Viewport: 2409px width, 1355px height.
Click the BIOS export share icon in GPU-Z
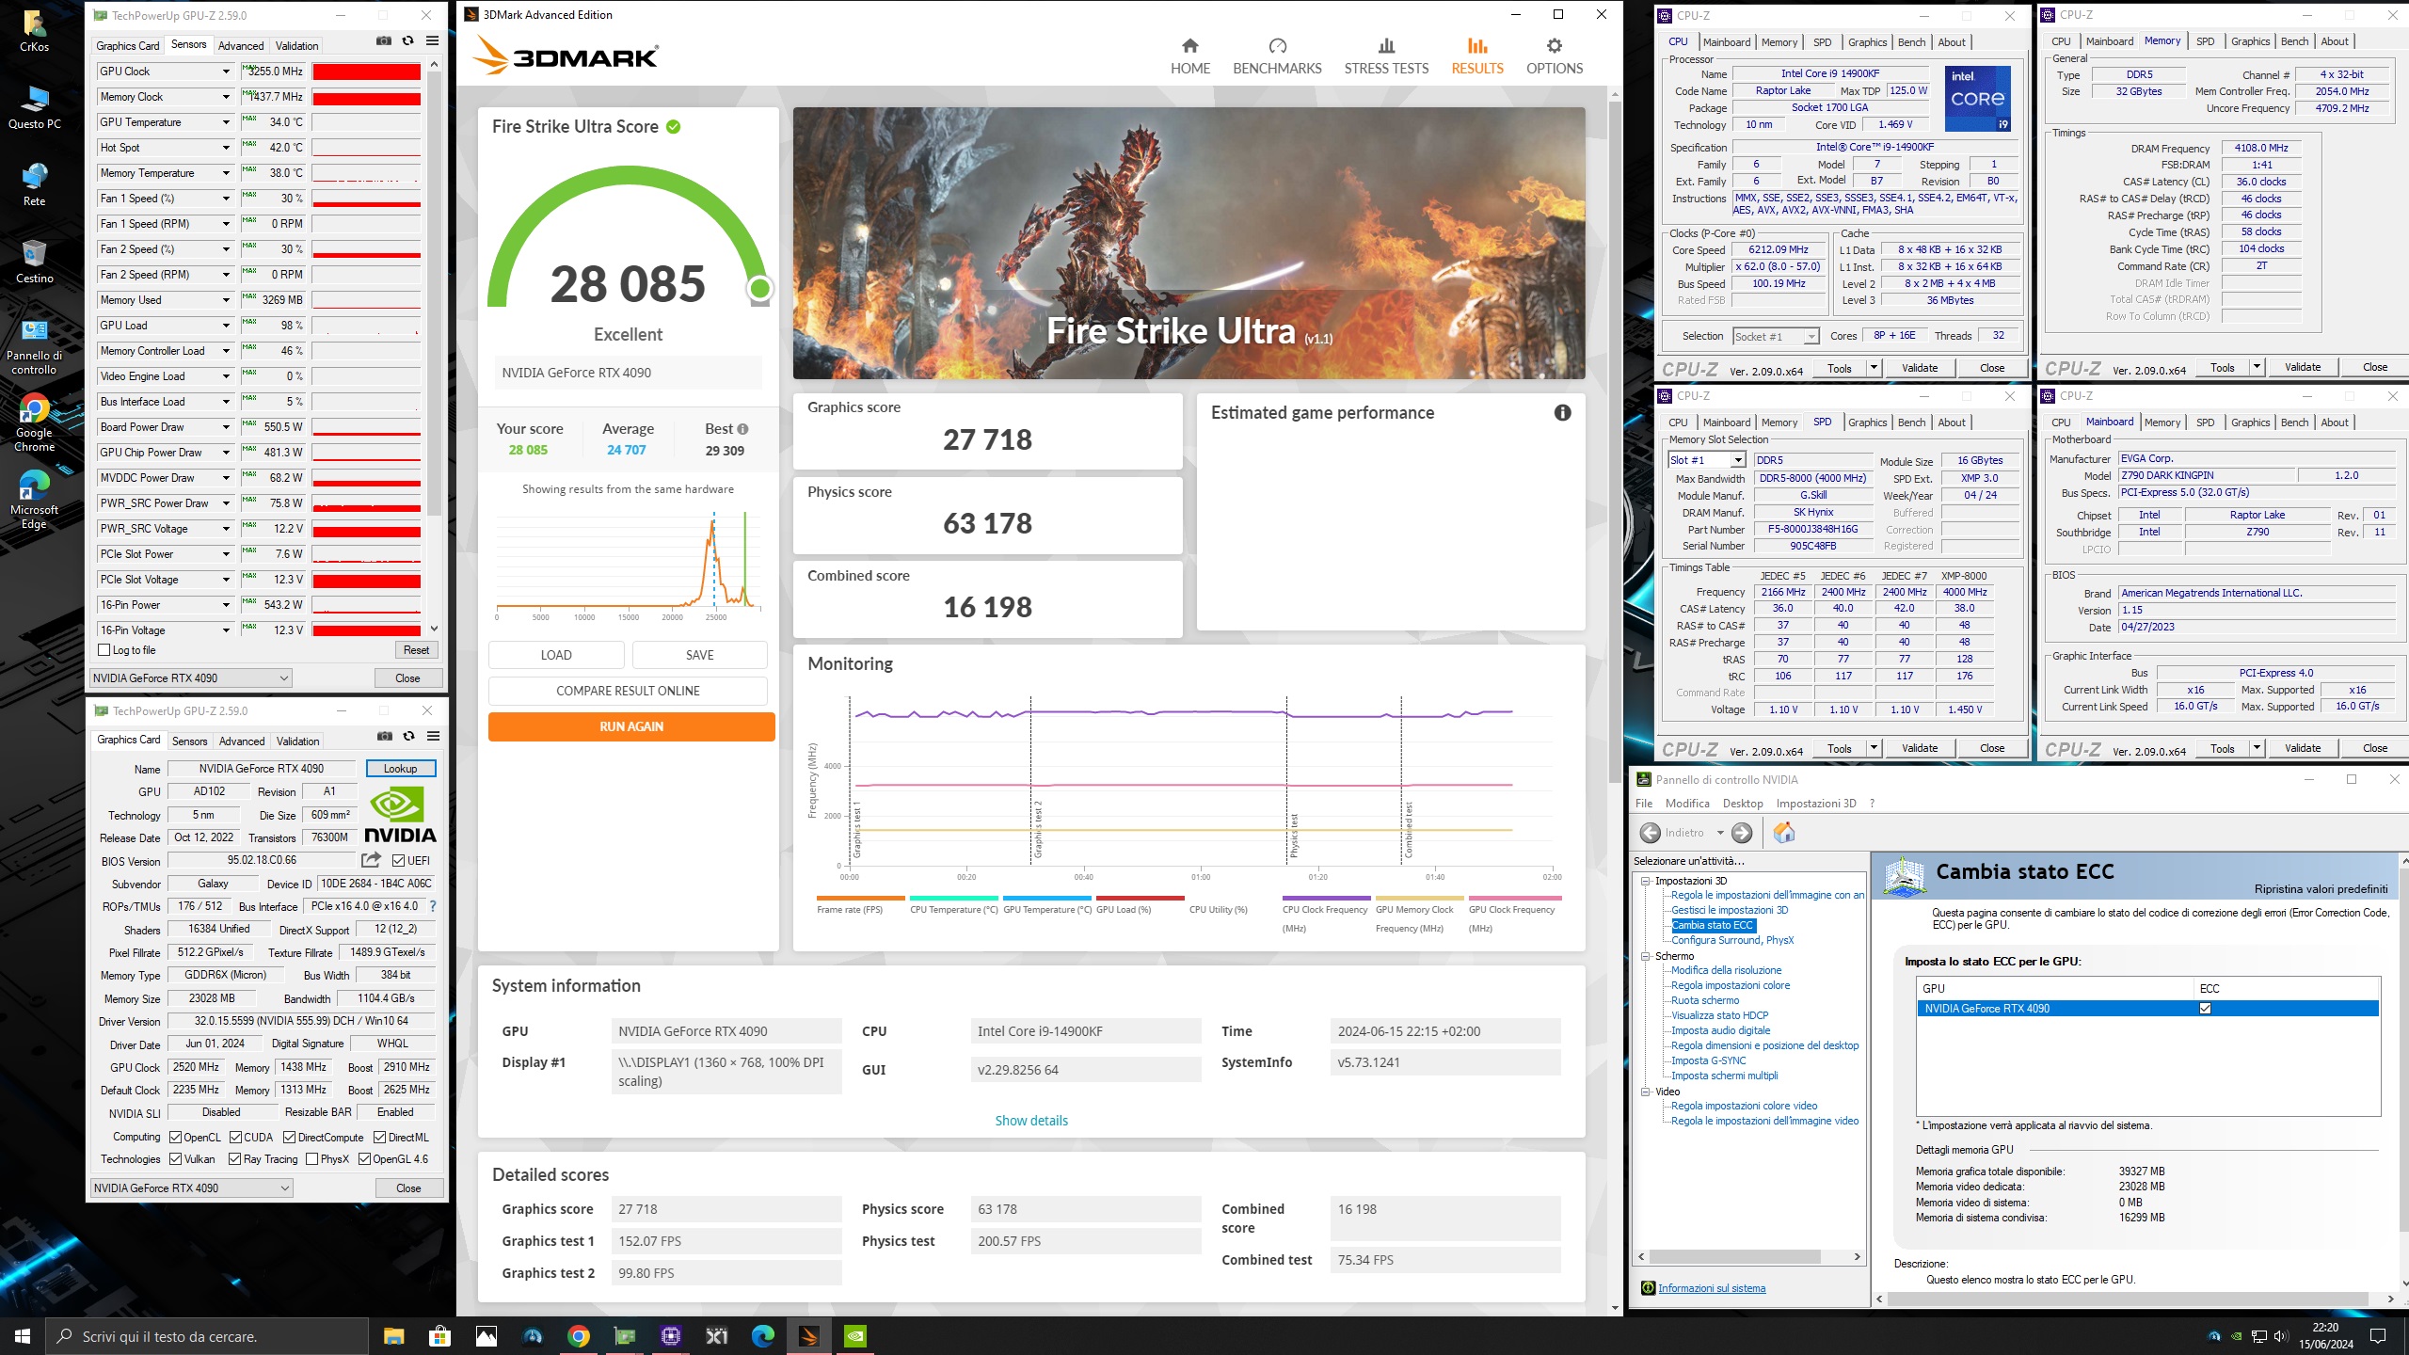click(371, 860)
